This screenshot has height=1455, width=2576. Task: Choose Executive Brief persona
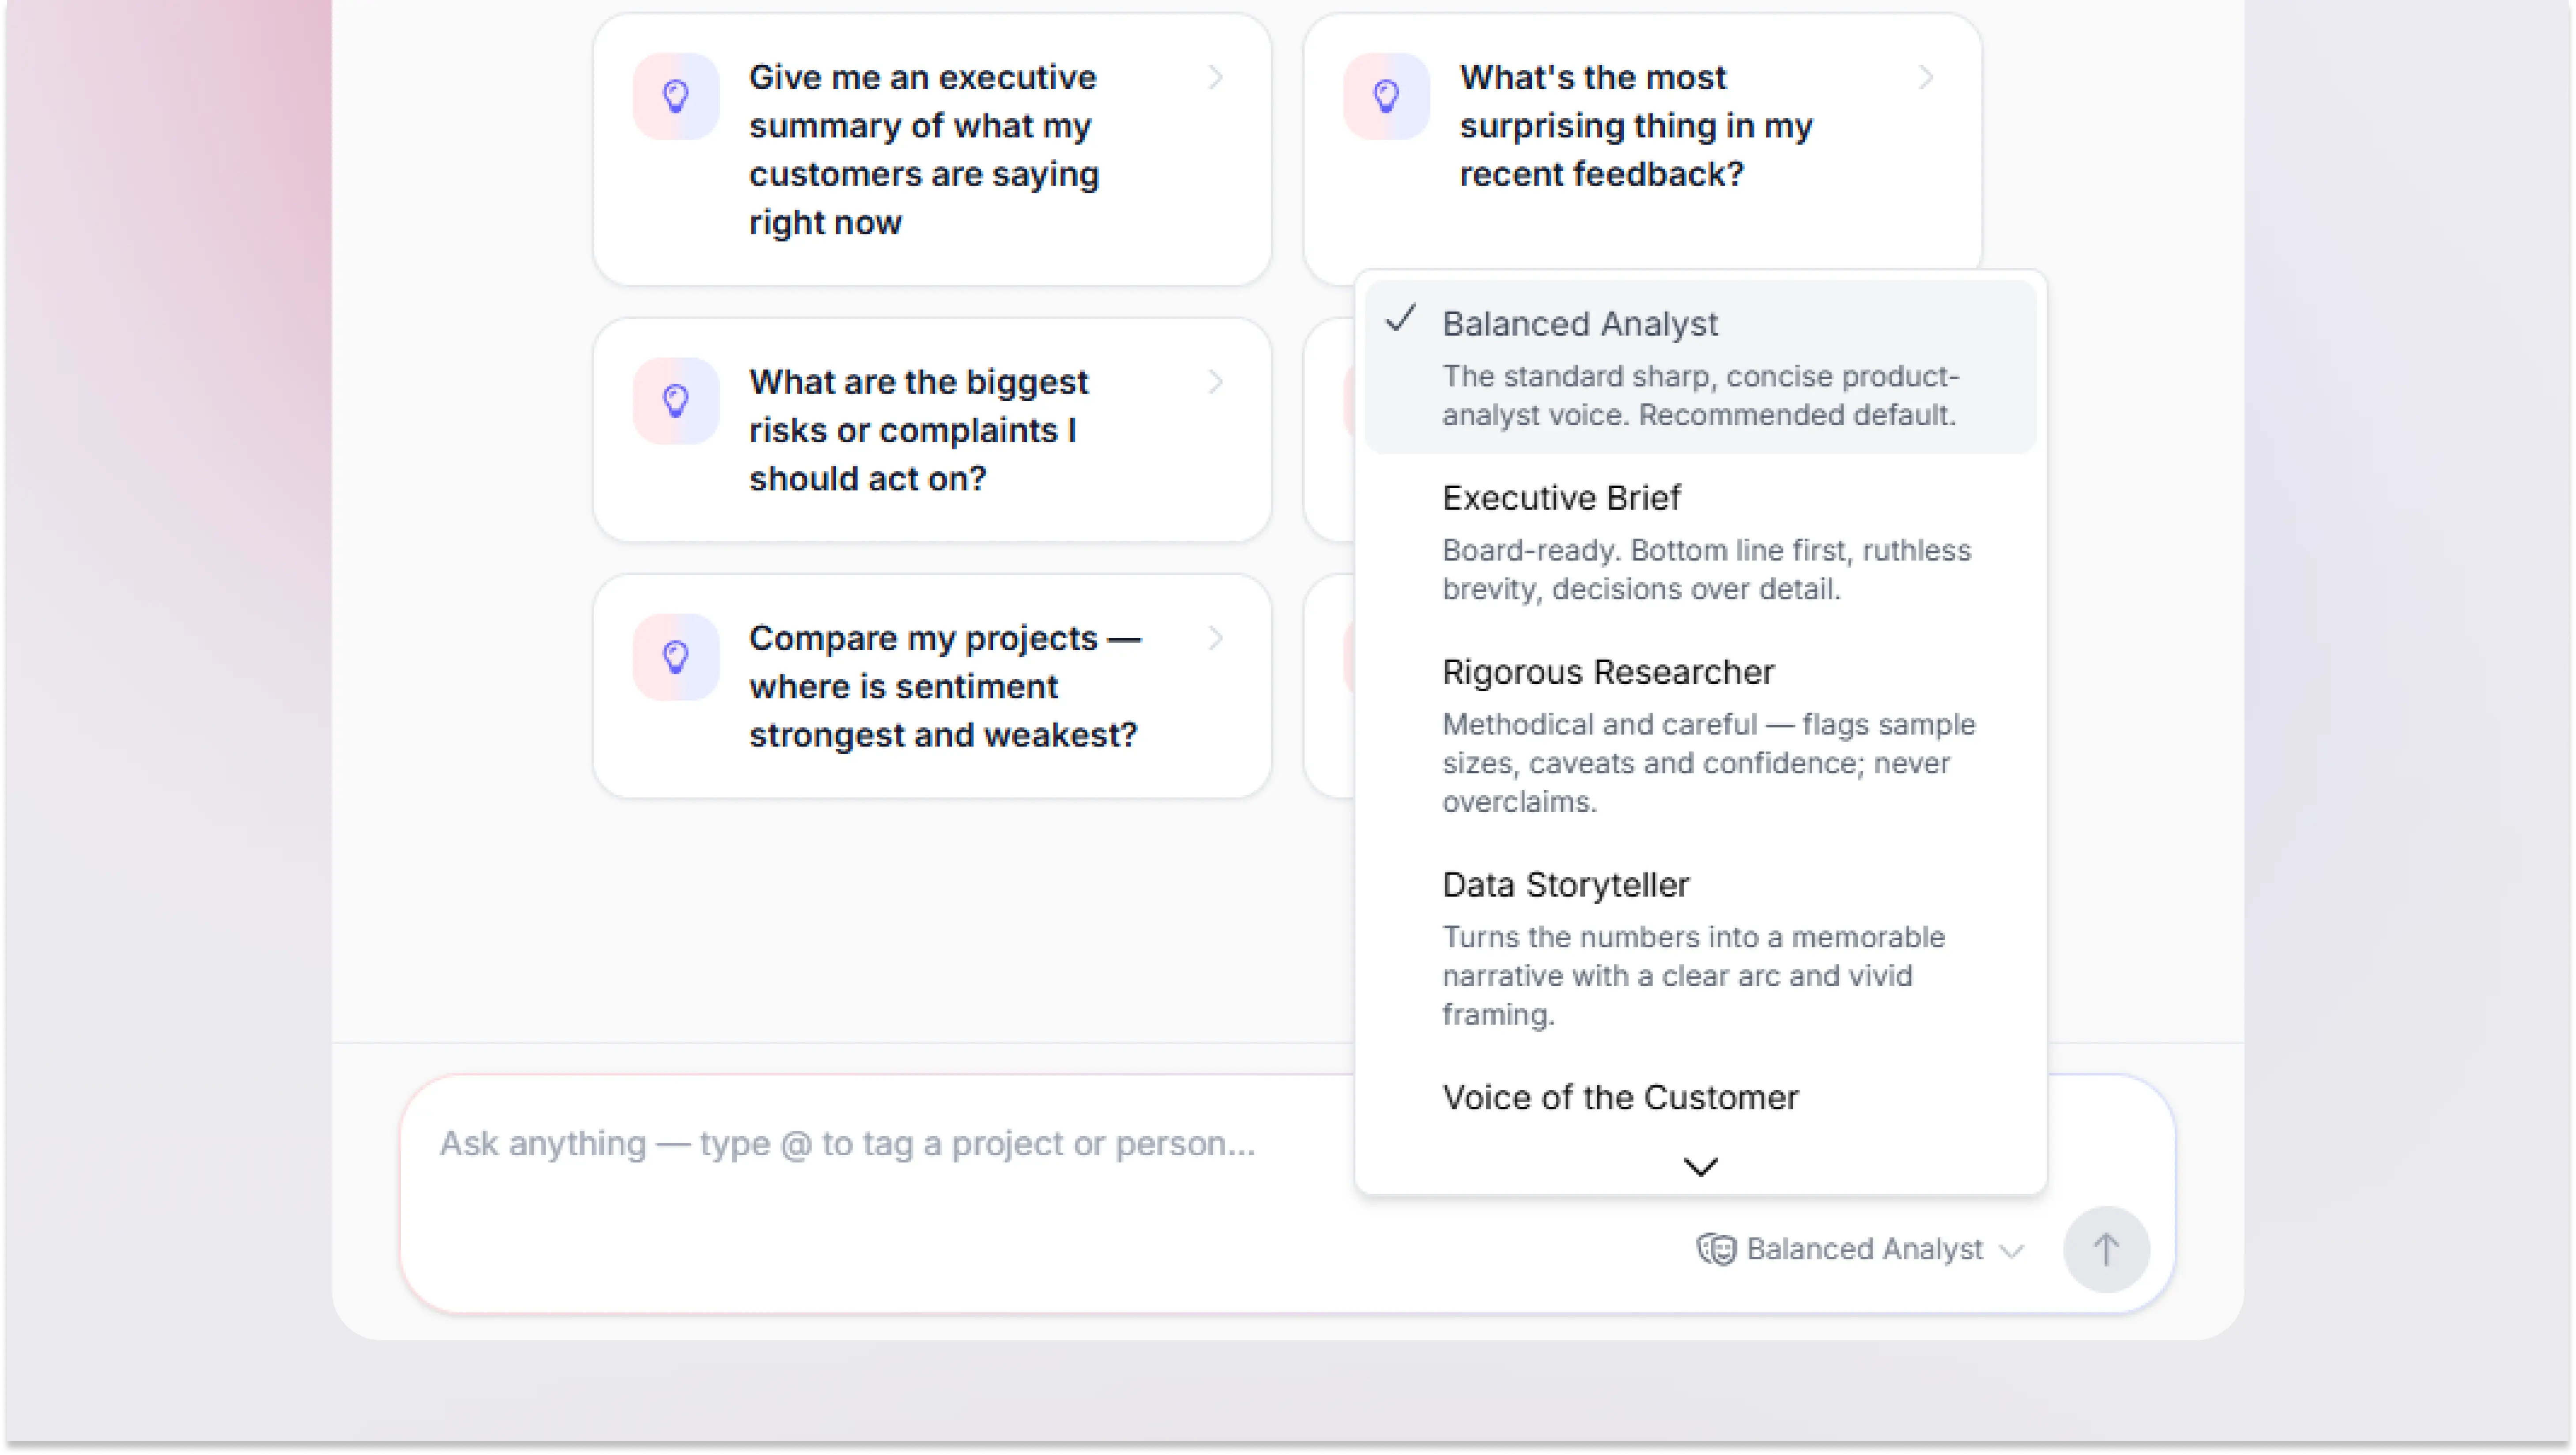click(x=1700, y=542)
